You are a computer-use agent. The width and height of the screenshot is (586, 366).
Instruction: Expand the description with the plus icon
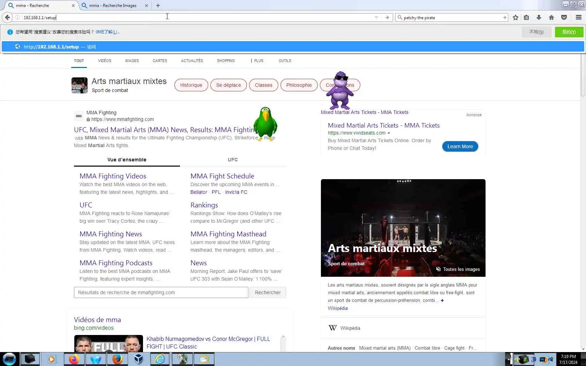pyautogui.click(x=442, y=300)
